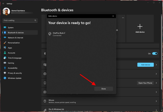The image size is (163, 112).
Task: Click the Pen & Windows Ink icon
Action: [45, 110]
